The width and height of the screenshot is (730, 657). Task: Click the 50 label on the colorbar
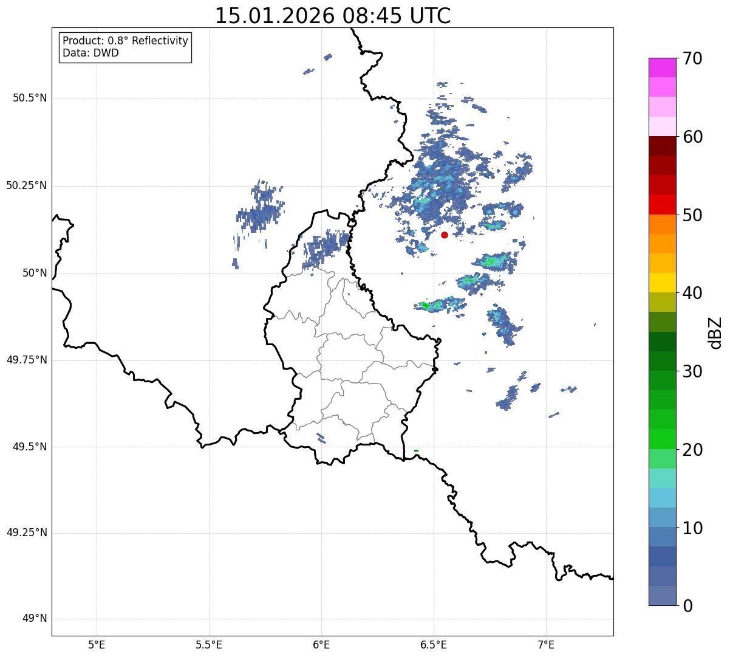click(692, 215)
